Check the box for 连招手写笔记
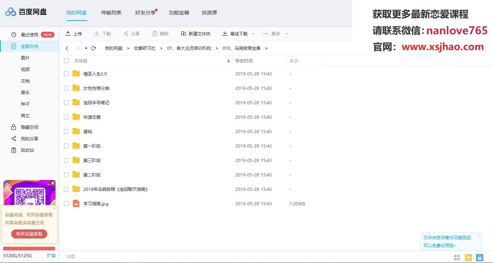Screen dimensions: 493x263 pos(66,102)
